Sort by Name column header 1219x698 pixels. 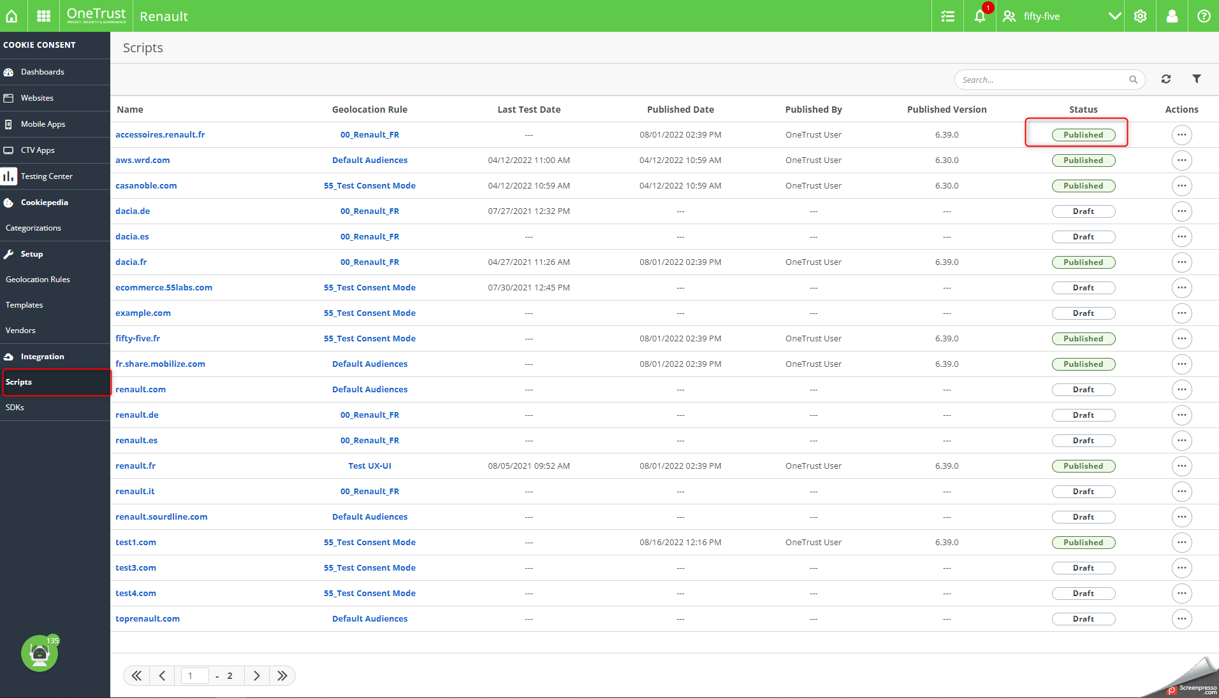(x=130, y=110)
